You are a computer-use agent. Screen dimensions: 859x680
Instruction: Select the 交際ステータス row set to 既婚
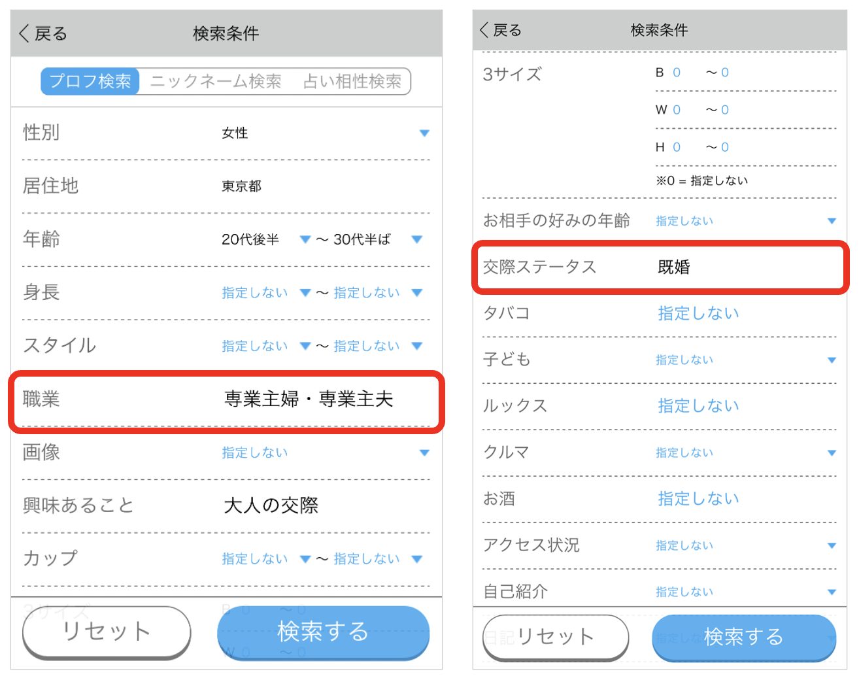(x=660, y=267)
